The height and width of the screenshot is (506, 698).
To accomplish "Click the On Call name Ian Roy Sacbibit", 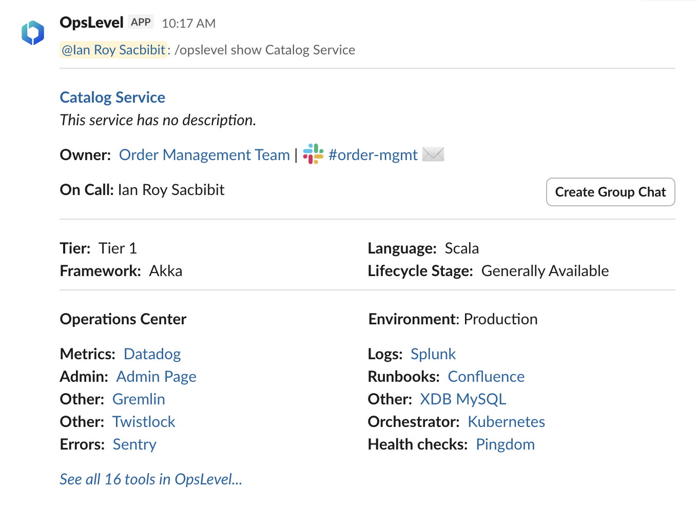I will click(x=171, y=190).
